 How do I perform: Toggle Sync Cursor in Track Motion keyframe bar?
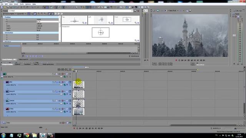coord(23,56)
